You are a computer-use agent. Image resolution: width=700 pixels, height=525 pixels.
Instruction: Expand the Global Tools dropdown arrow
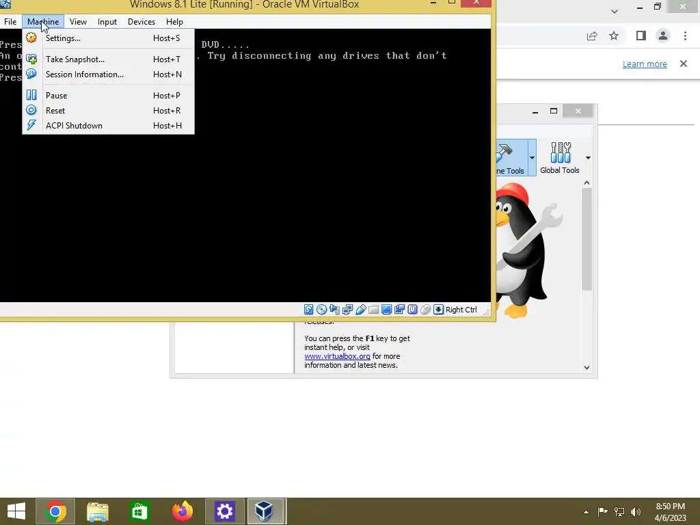[x=588, y=158]
